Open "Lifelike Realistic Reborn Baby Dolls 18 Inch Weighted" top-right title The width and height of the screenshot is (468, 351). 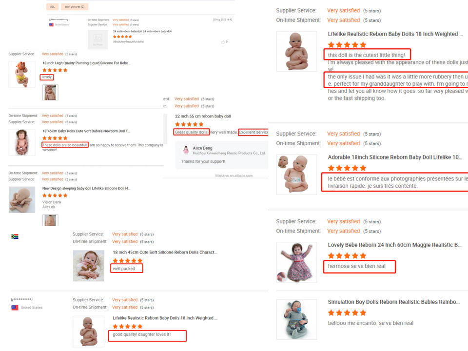395,34
